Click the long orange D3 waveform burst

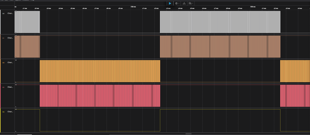click(x=100, y=71)
